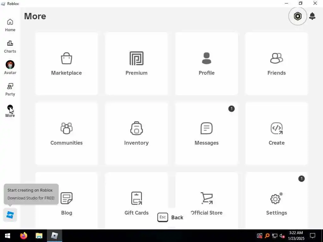This screenshot has width=323, height=242.
Task: Click the Create label text
Action: click(276, 143)
